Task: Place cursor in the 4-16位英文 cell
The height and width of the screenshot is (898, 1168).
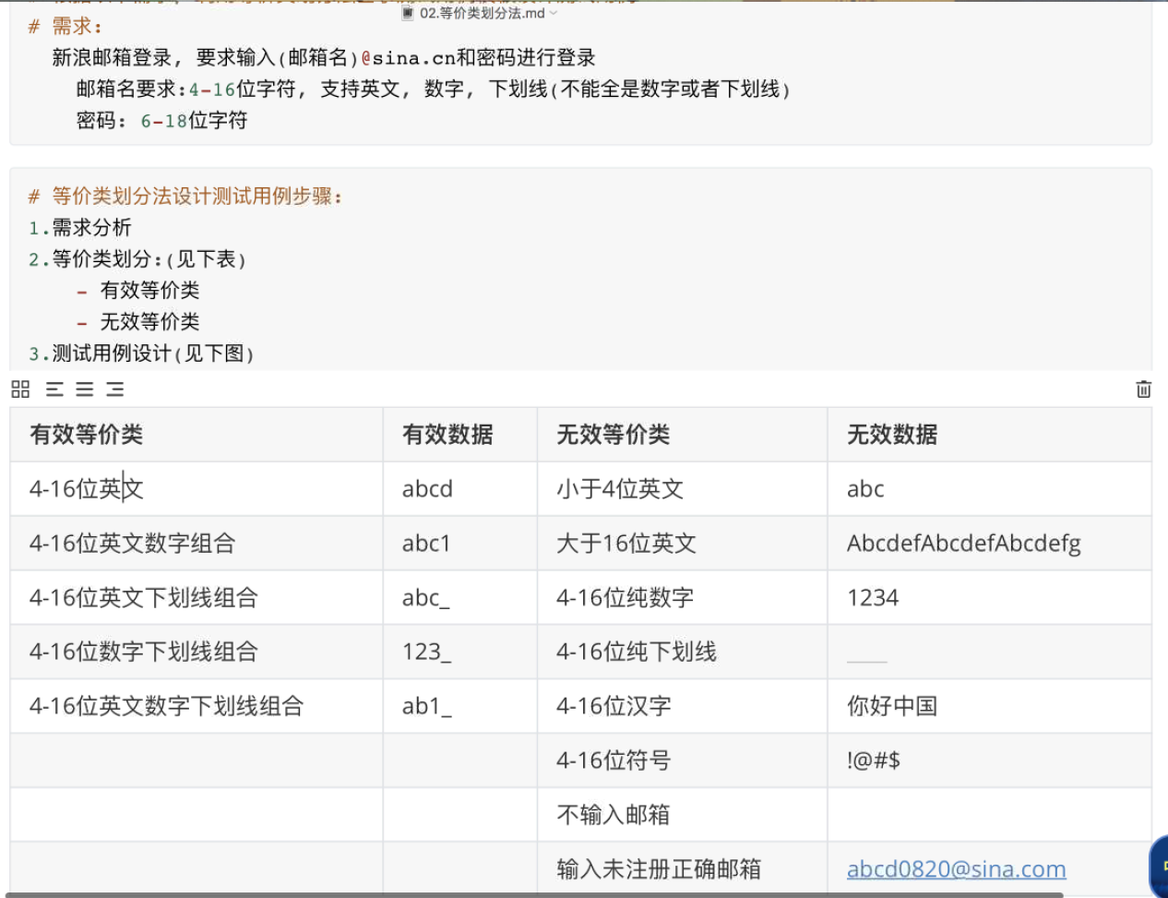Action: [x=197, y=489]
